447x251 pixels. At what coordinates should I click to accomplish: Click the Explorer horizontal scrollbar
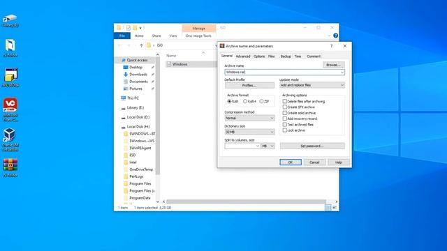click(x=246, y=201)
